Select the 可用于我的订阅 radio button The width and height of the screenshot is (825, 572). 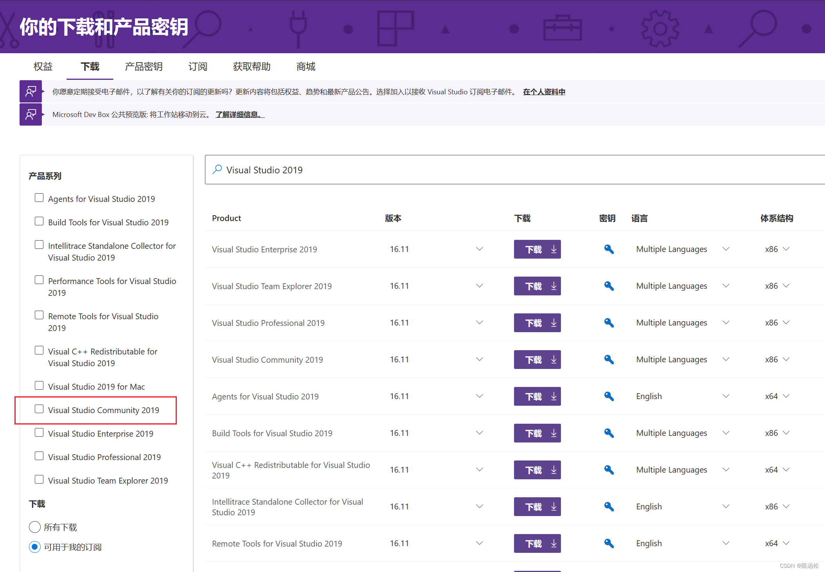click(x=35, y=547)
